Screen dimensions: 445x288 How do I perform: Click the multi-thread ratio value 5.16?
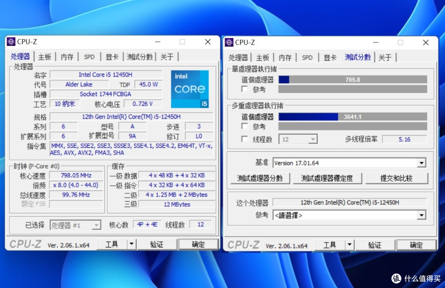tap(405, 139)
